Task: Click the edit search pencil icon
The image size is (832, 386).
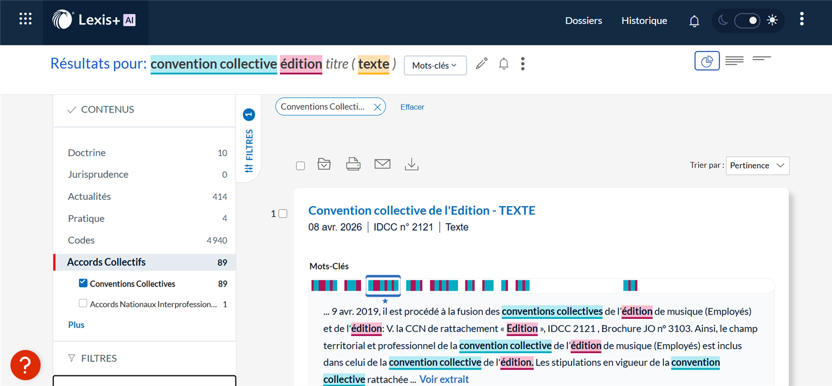Action: [x=481, y=64]
